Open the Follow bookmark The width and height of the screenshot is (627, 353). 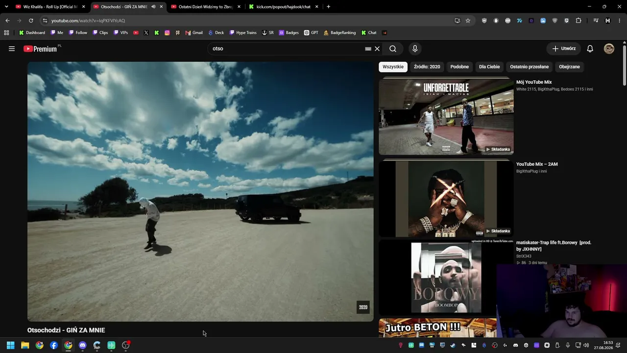[x=78, y=33]
